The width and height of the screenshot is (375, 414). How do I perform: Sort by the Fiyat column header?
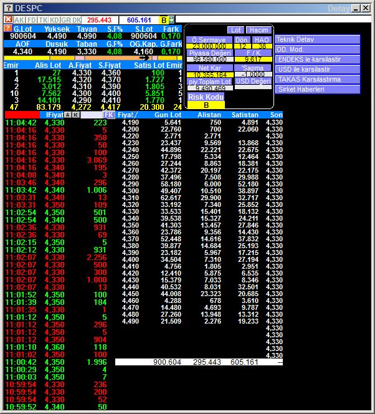(128, 115)
